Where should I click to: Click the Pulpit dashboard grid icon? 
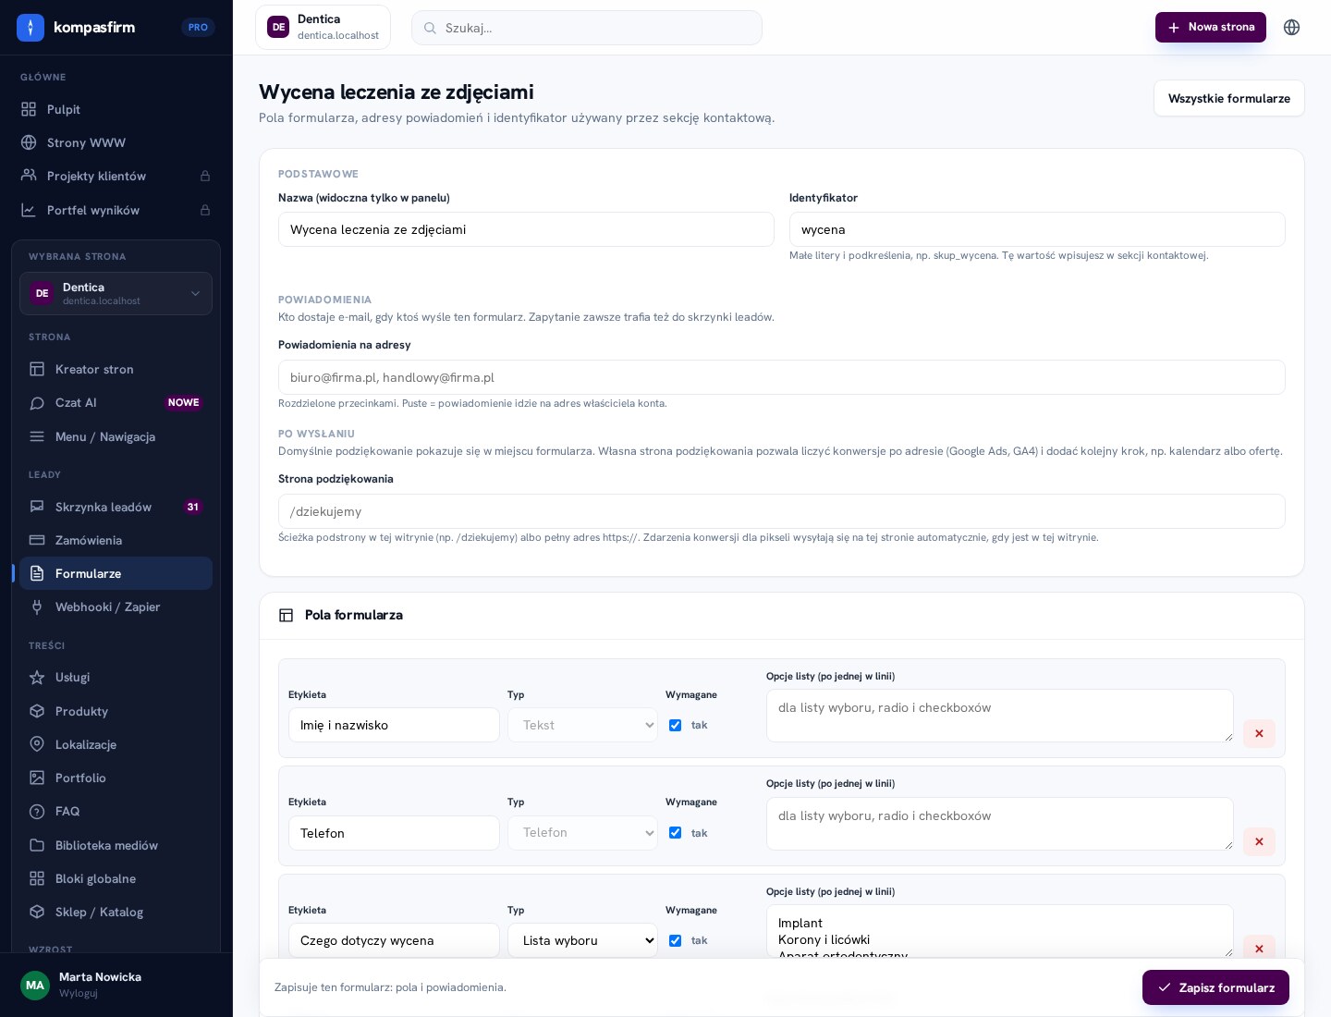(x=29, y=109)
